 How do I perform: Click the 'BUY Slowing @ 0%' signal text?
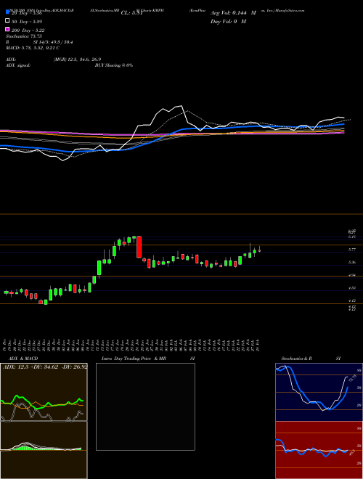(114, 65)
